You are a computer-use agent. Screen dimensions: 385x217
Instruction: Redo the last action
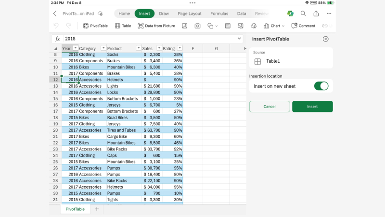[69, 26]
